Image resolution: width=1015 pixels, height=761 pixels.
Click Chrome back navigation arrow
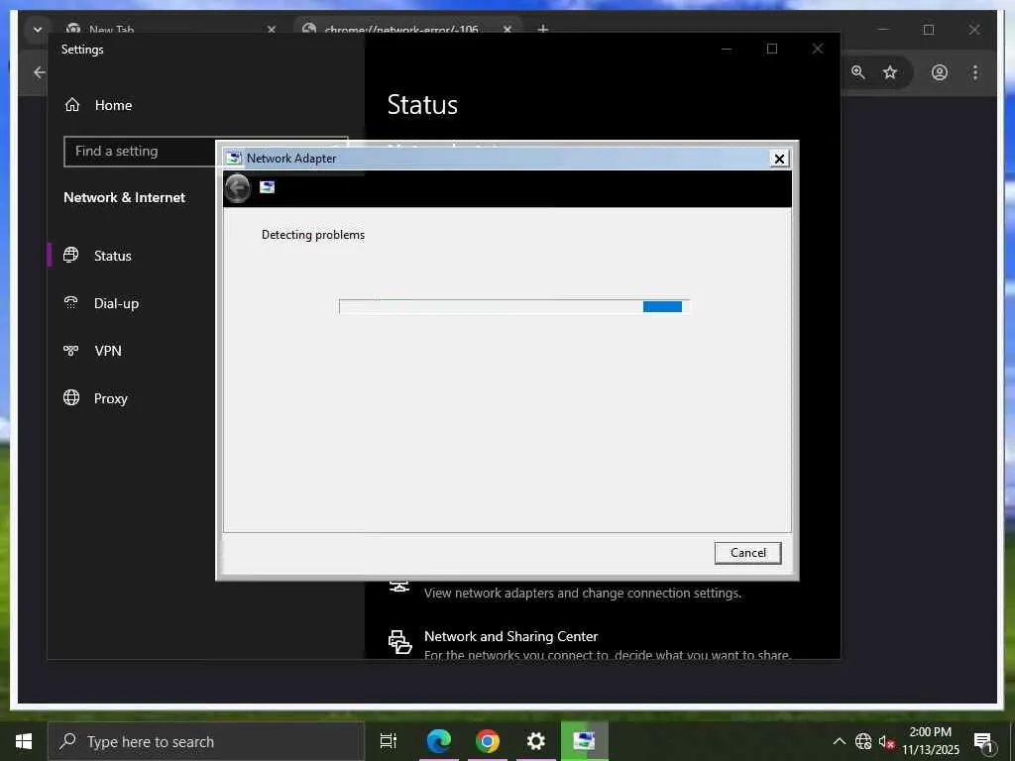tap(40, 72)
